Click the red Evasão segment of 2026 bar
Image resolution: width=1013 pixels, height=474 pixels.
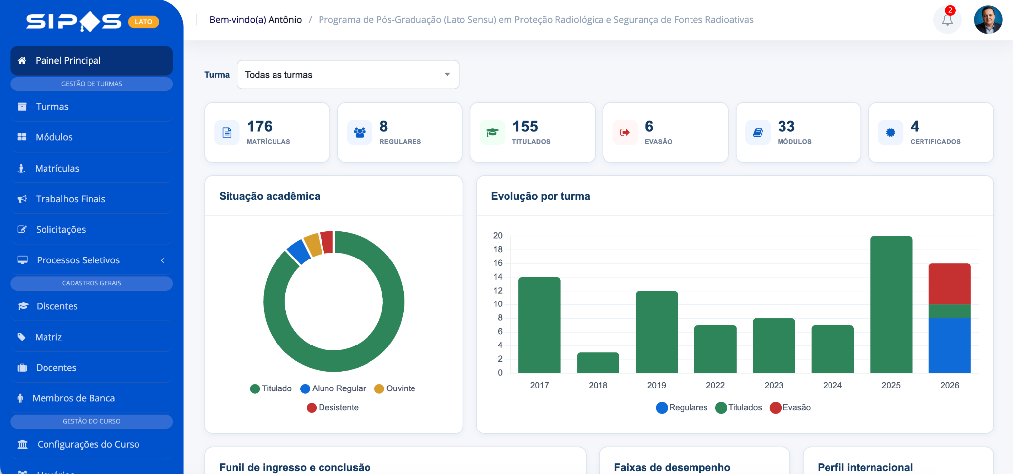click(x=950, y=284)
